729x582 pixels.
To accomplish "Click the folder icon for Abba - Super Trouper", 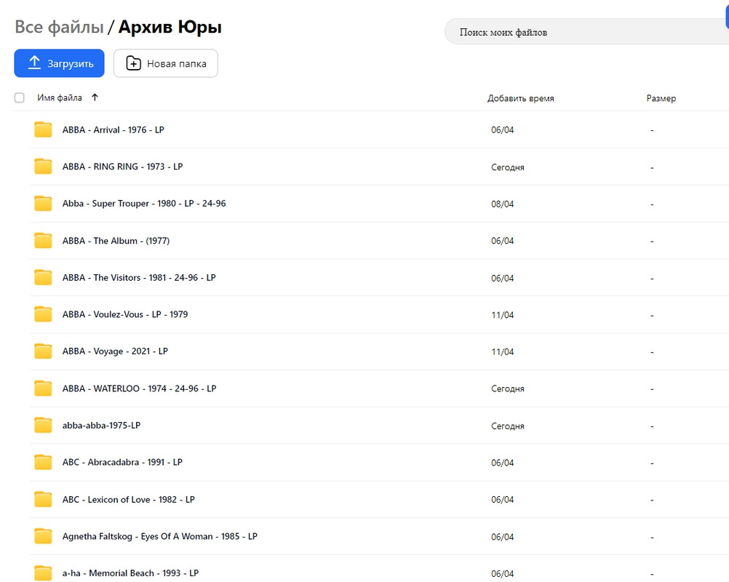I will pos(43,204).
